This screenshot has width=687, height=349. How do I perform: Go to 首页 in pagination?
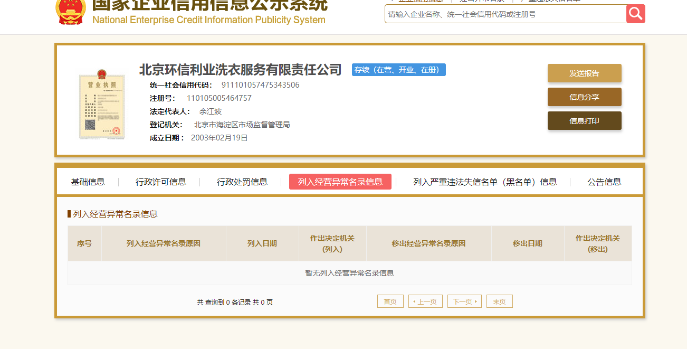pos(390,301)
